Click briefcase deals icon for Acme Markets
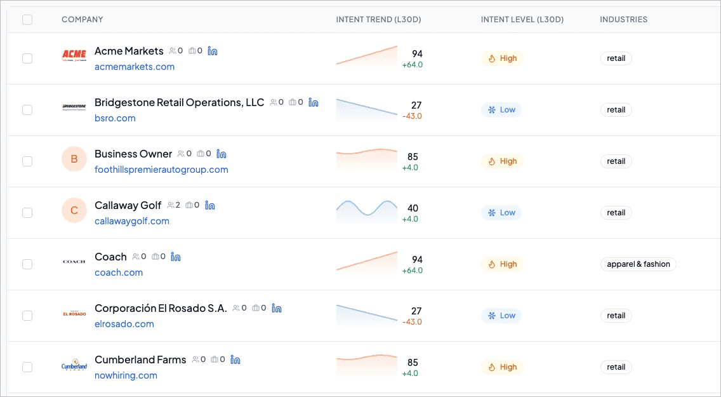 tap(192, 51)
